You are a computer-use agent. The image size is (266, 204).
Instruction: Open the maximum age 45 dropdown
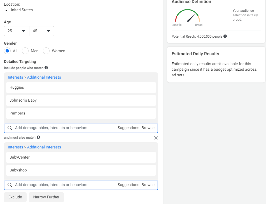point(42,31)
